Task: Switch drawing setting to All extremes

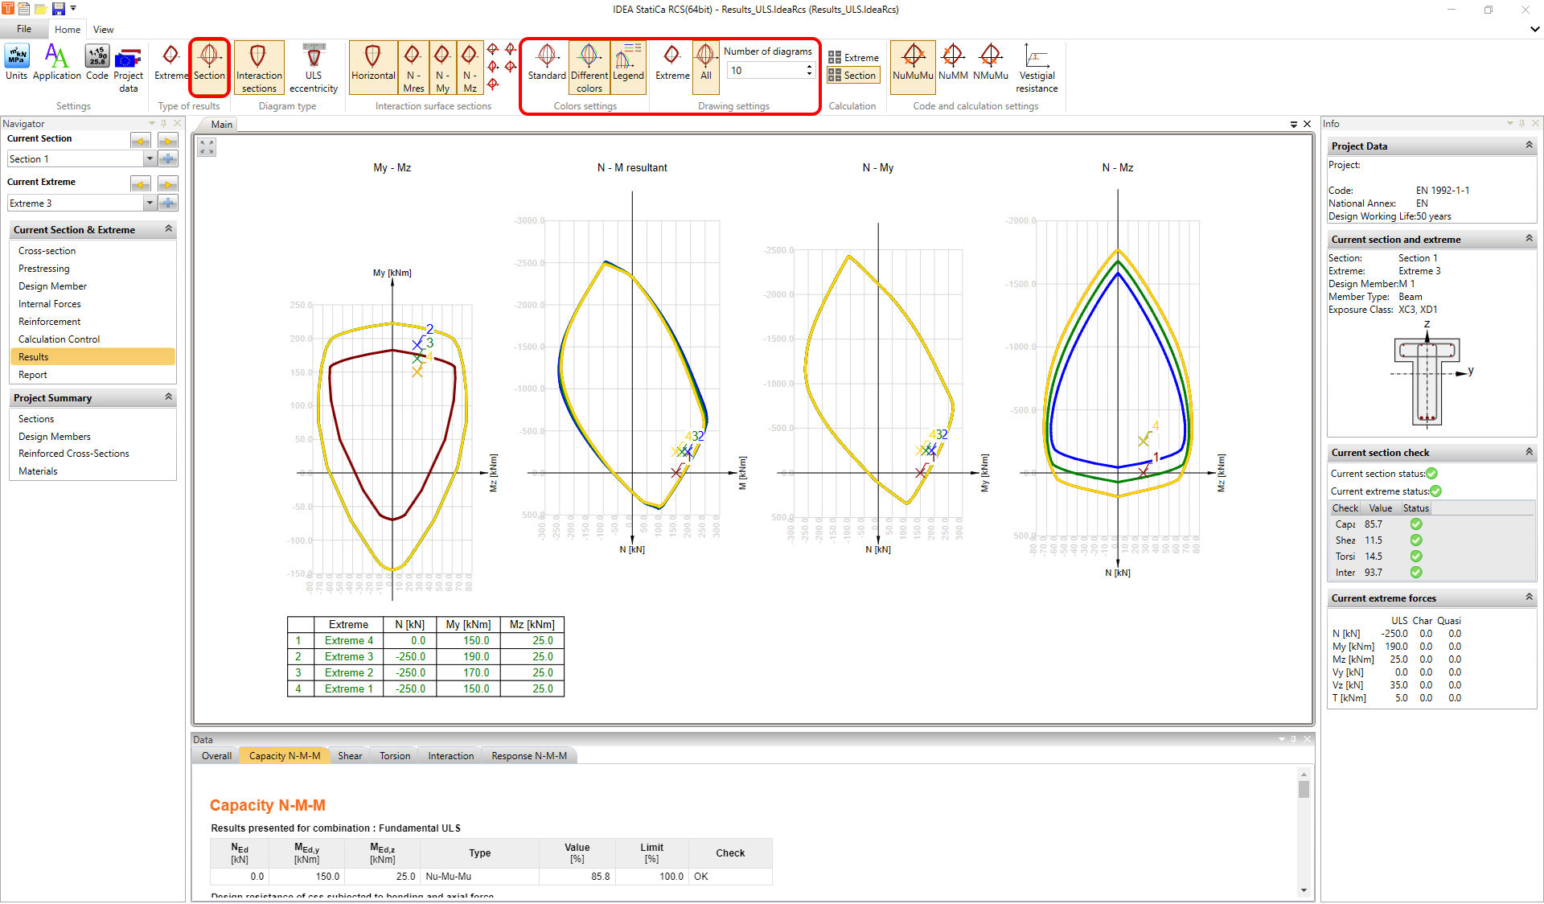Action: (705, 64)
